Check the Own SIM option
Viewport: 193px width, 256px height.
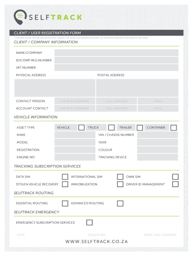(x=175, y=177)
